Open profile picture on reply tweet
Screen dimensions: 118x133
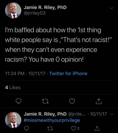[13, 120]
